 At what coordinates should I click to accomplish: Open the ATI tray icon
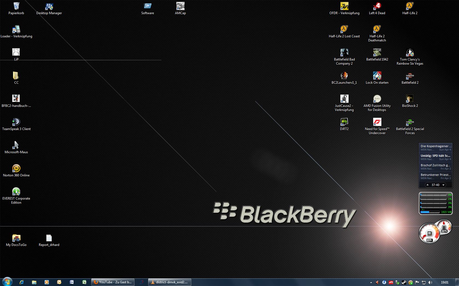(x=391, y=282)
